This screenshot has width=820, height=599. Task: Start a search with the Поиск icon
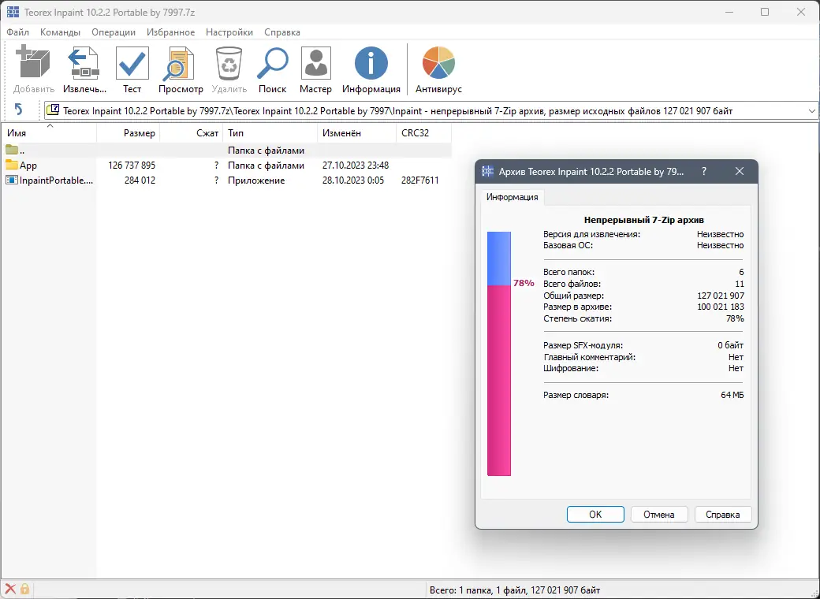point(272,61)
